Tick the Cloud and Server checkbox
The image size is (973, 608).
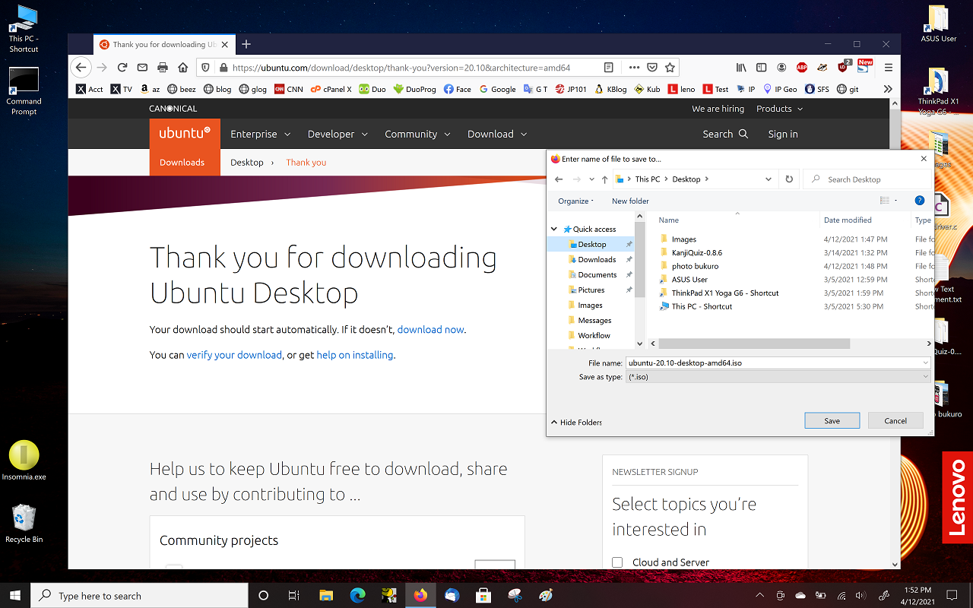(617, 562)
